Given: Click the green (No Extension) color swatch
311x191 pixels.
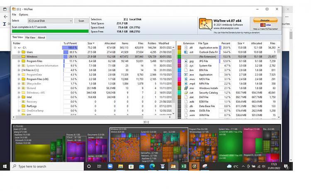Looking at the screenshot, I should pos(179,57).
